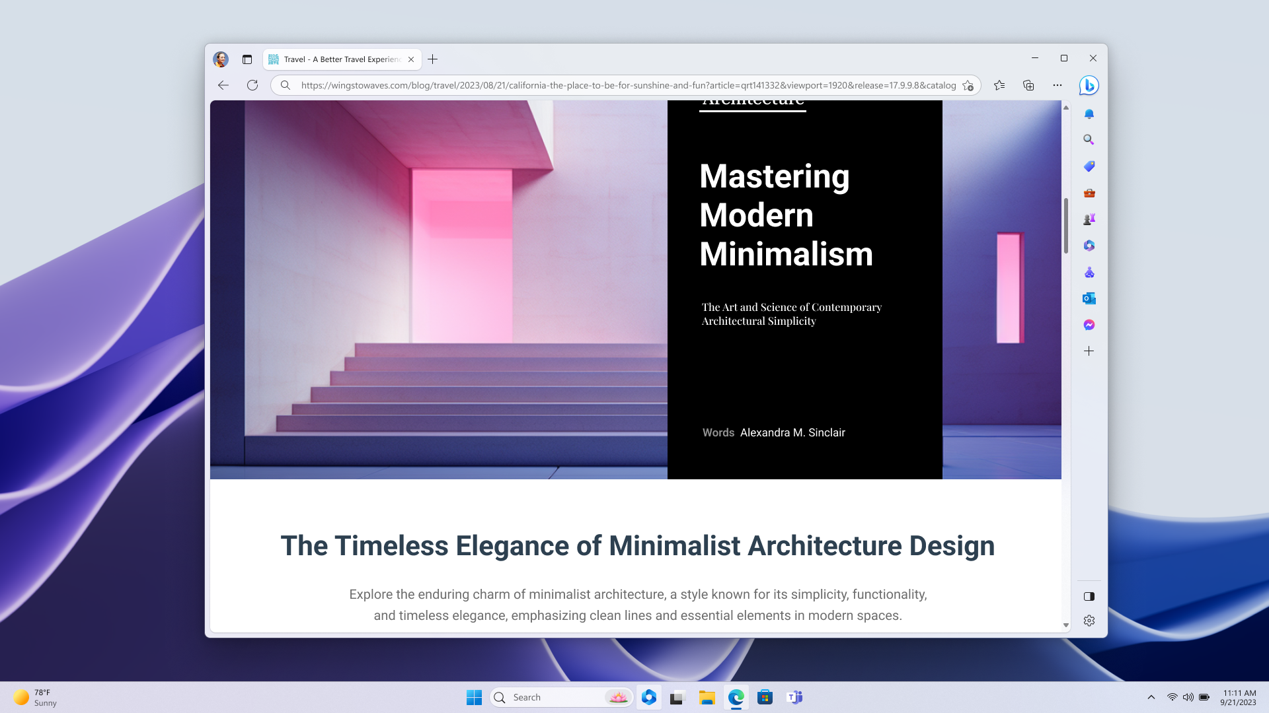Add this page to favorites star
The height and width of the screenshot is (713, 1269).
click(x=968, y=85)
